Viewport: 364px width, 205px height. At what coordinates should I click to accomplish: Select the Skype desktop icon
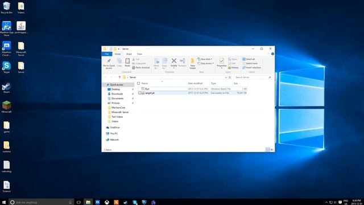pyautogui.click(x=6, y=67)
